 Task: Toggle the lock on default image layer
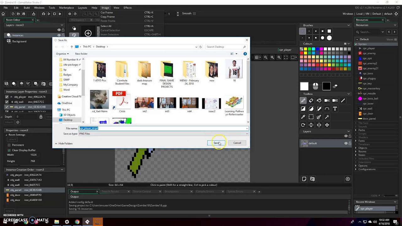pyautogui.click(x=350, y=143)
